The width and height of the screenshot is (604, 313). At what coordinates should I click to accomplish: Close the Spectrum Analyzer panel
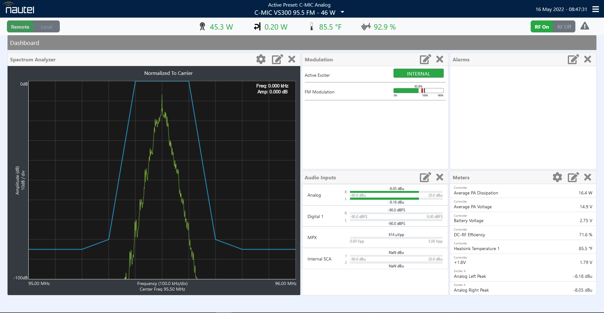pyautogui.click(x=292, y=59)
